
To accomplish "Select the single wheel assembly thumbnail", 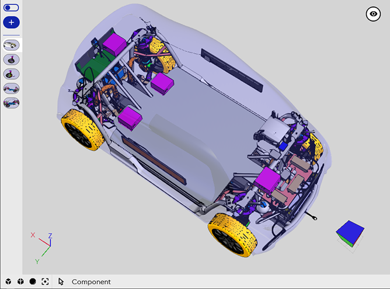I will coord(11,60).
